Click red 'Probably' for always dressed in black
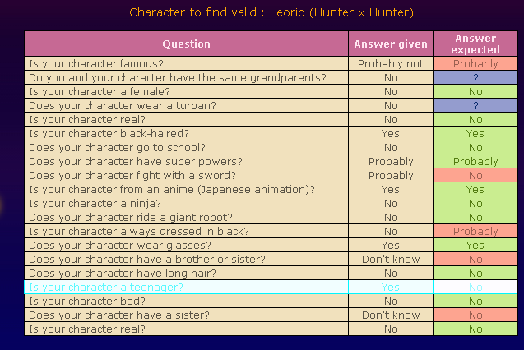The image size is (524, 350). coord(475,231)
